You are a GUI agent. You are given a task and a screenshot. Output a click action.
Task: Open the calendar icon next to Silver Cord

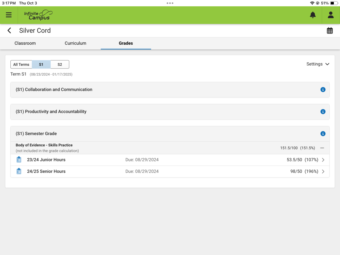point(330,31)
